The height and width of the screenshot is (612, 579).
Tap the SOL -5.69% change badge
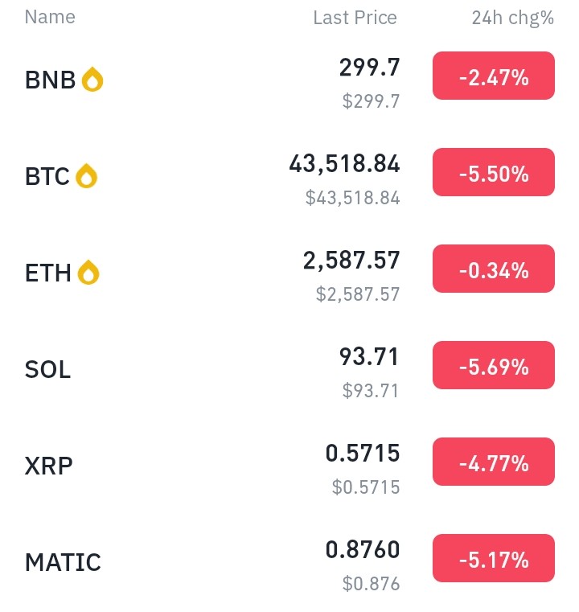coord(493,365)
